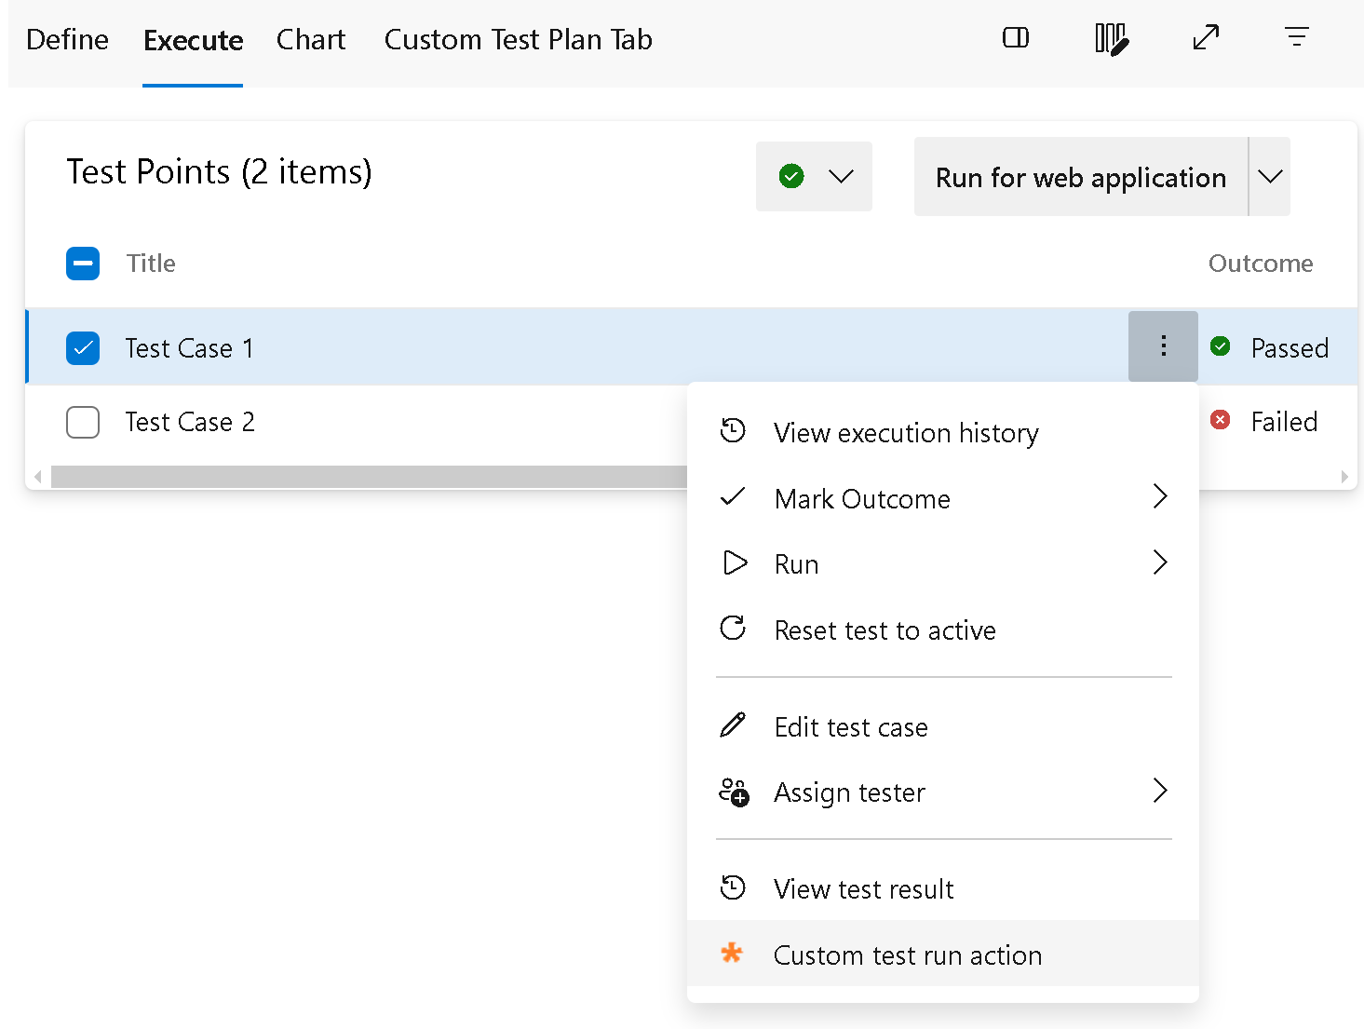Image resolution: width=1364 pixels, height=1029 pixels.
Task: Expand the Mark Outcome submenu chevron
Action: 1159,496
